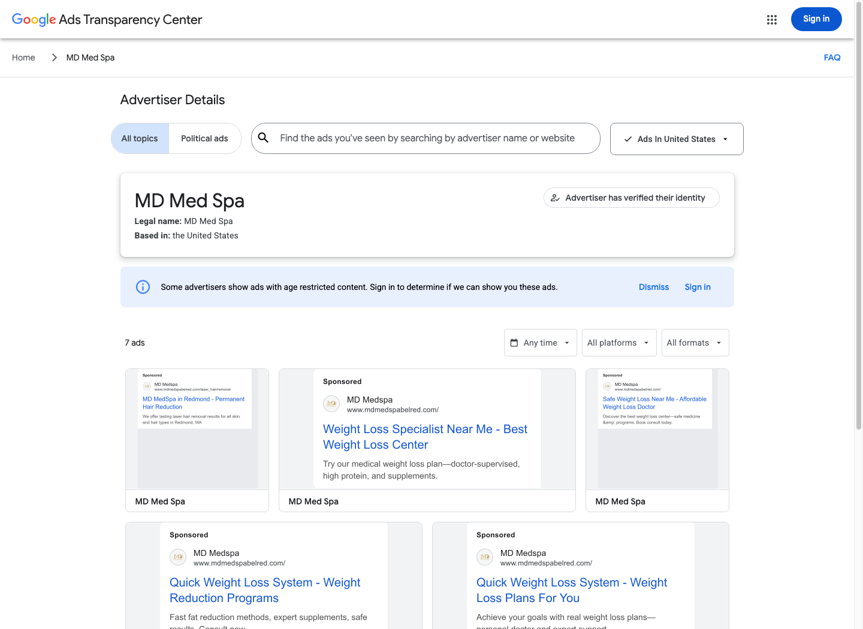Screen dimensions: 863x629
Task: Click the arrow on All formats filter
Action: 719,343
